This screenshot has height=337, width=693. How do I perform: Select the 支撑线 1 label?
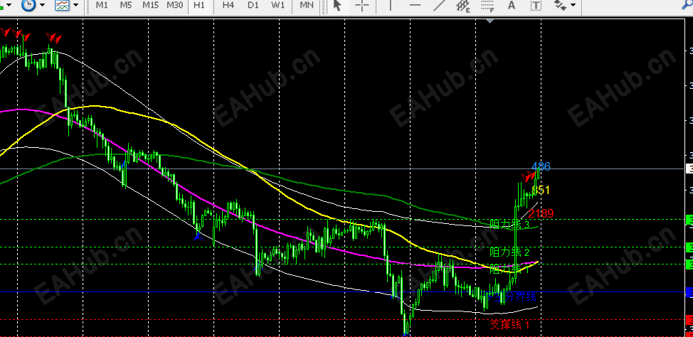509,325
